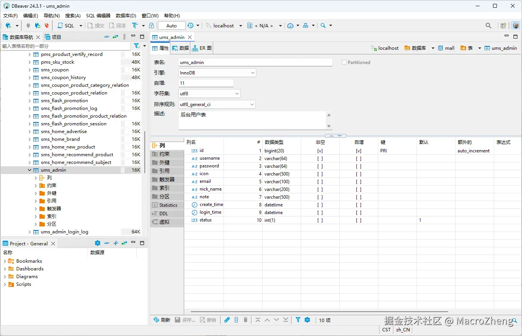Move selected column to top
The width and height of the screenshot is (522, 336).
click(x=258, y=320)
